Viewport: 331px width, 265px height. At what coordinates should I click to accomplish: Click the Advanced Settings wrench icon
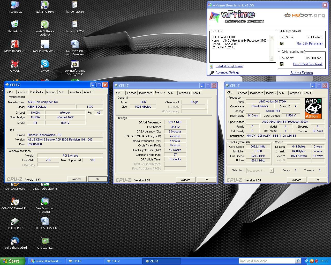coord(212,73)
